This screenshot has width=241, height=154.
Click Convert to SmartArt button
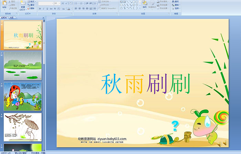(108, 8)
